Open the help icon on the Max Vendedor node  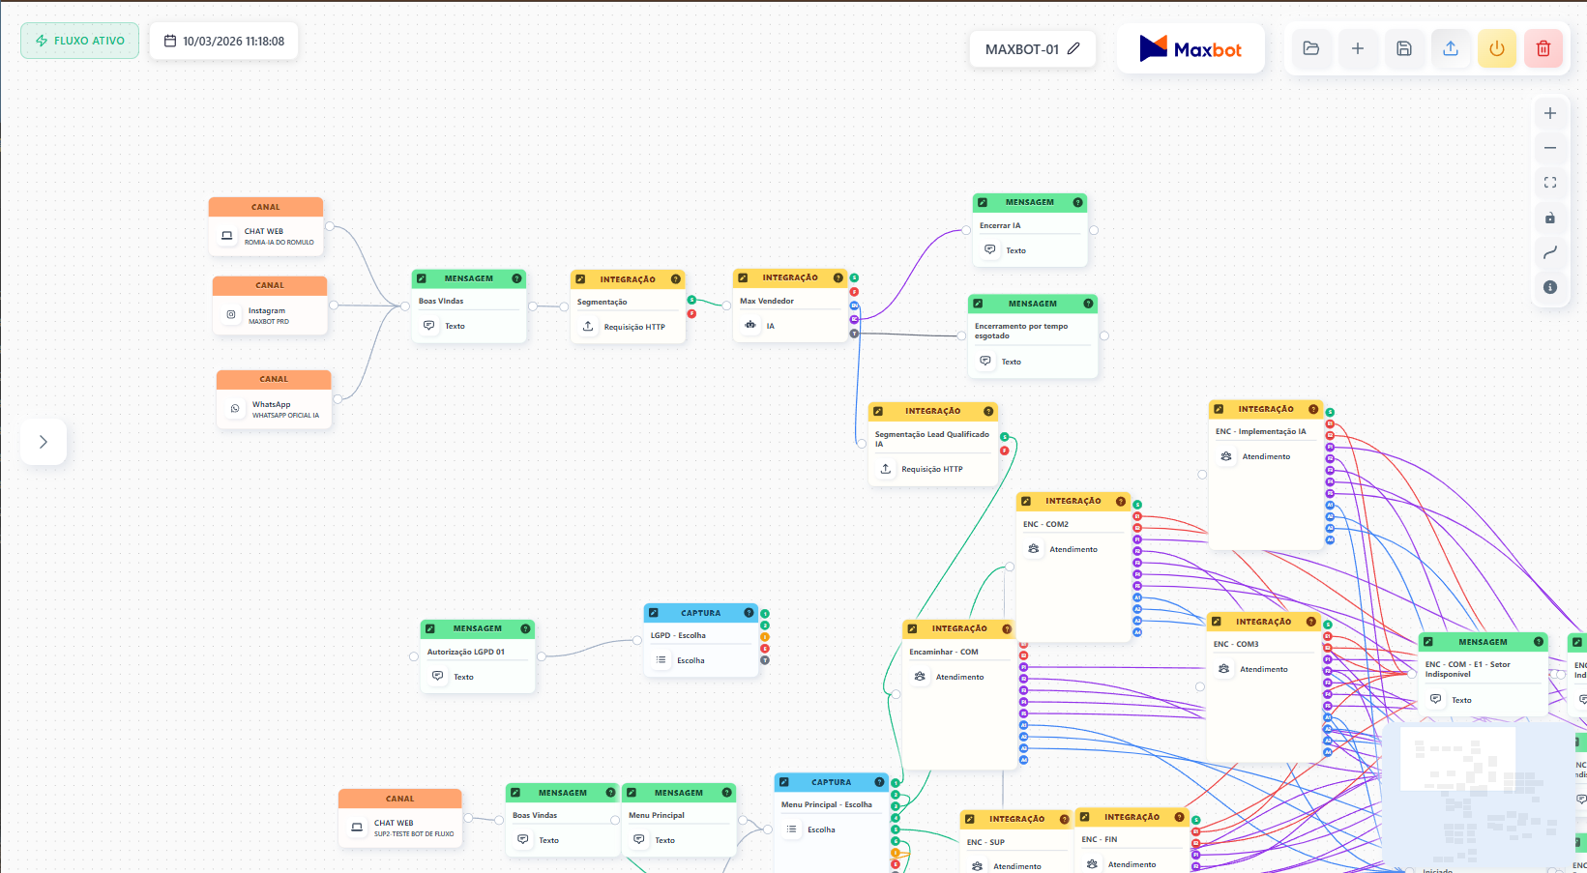(838, 277)
